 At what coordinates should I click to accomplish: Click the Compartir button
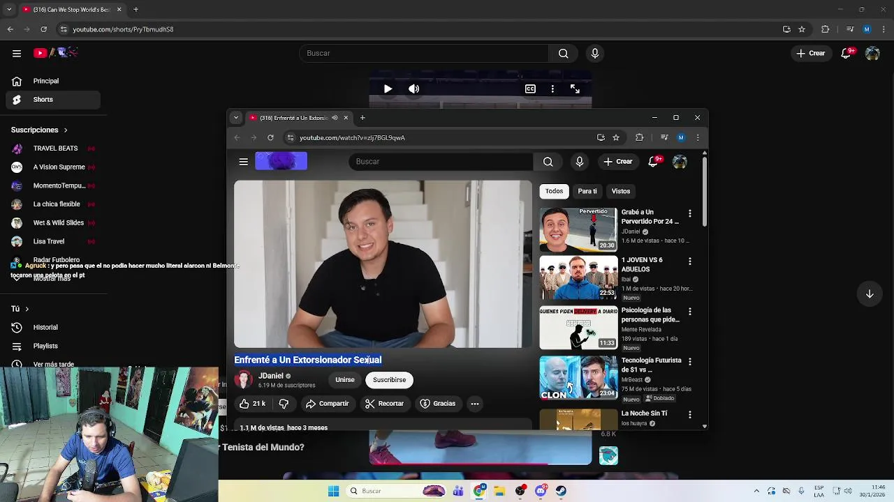pos(327,404)
